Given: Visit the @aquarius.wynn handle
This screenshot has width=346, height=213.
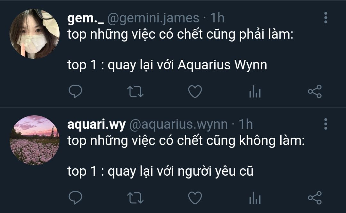Looking at the screenshot, I should [178, 125].
